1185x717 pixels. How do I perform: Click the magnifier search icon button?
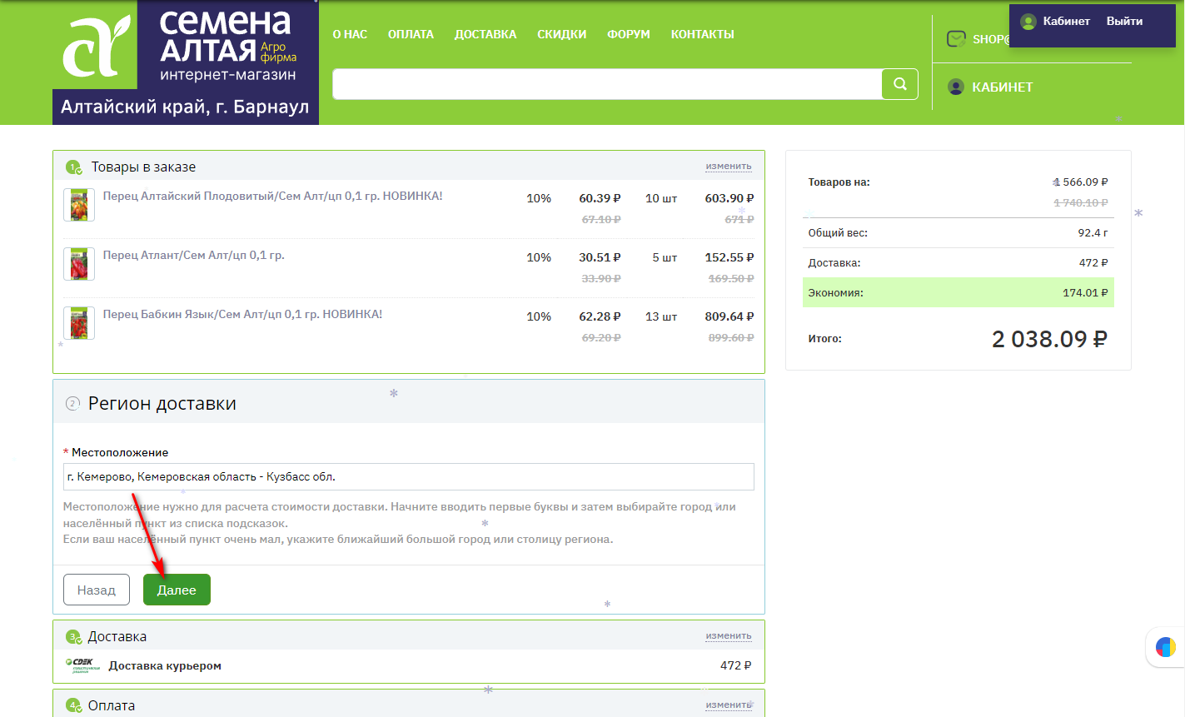click(899, 84)
